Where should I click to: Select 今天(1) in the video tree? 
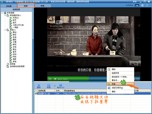[15, 18]
